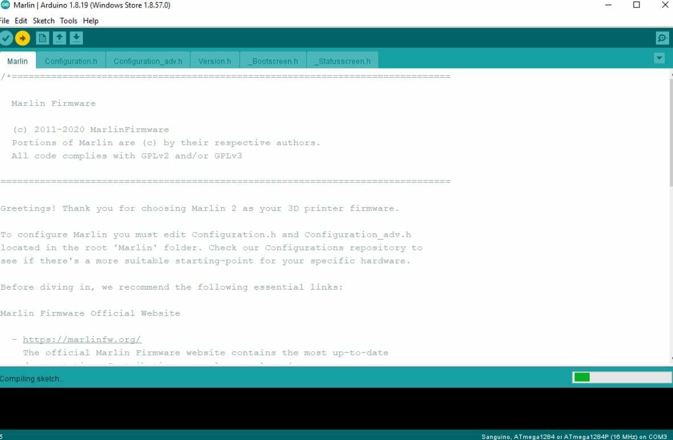Open the tab options dropdown arrow
Image resolution: width=673 pixels, height=440 pixels.
pos(659,58)
